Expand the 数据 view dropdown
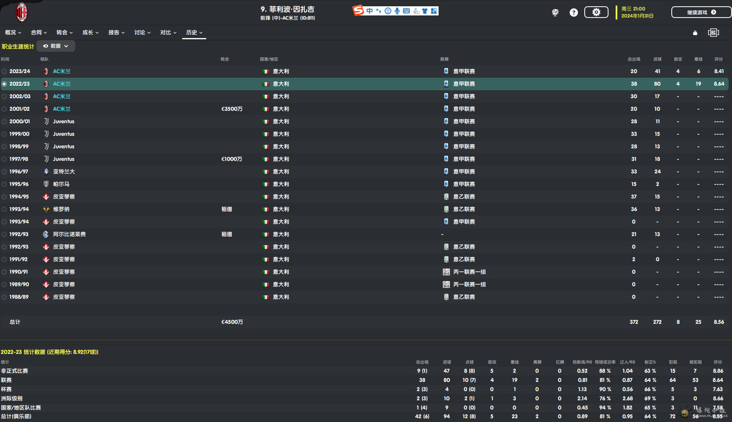The width and height of the screenshot is (732, 422). pyautogui.click(x=56, y=46)
